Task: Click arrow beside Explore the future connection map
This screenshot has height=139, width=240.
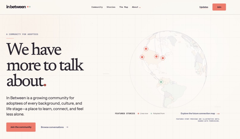Action: point(218,114)
